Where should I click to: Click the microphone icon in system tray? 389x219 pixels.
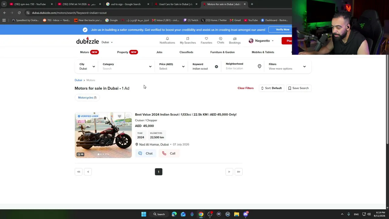[x=349, y=214]
